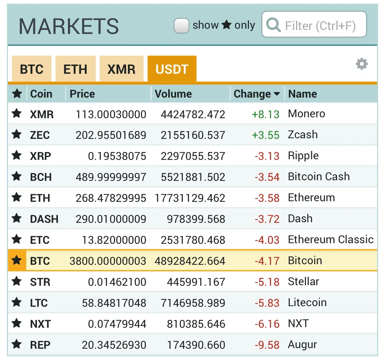The width and height of the screenshot is (383, 362).
Task: Open the ZEC coin market
Action: point(40,135)
